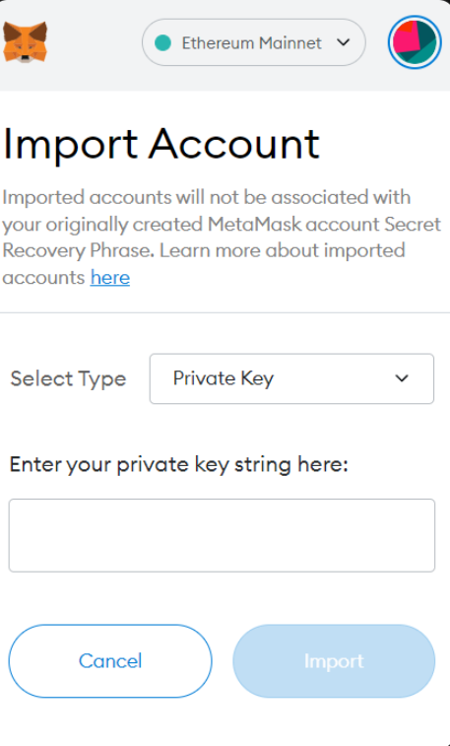450x746 pixels.
Task: Click the Import Account heading
Action: [161, 144]
